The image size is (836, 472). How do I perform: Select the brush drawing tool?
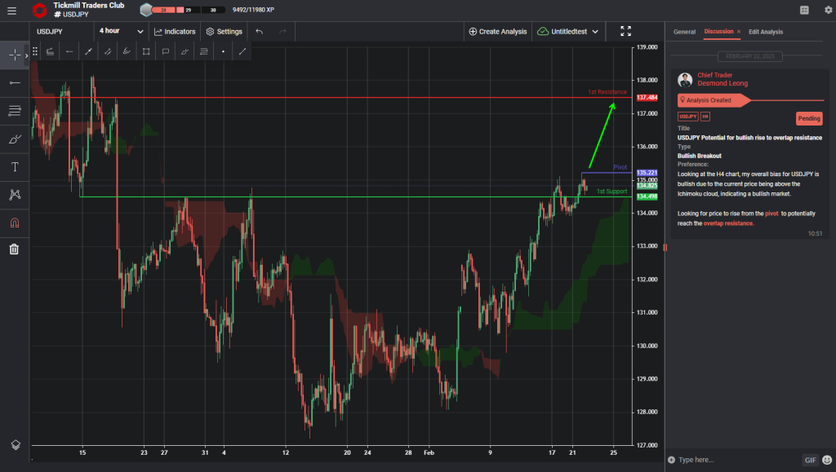tap(13, 139)
